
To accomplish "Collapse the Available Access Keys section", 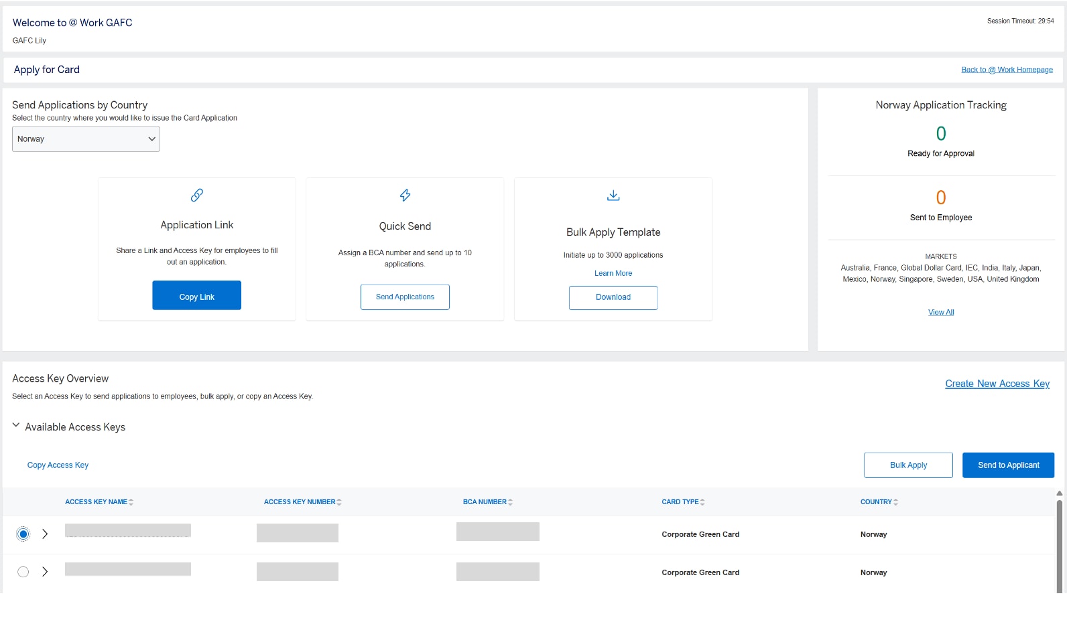I will 16,426.
